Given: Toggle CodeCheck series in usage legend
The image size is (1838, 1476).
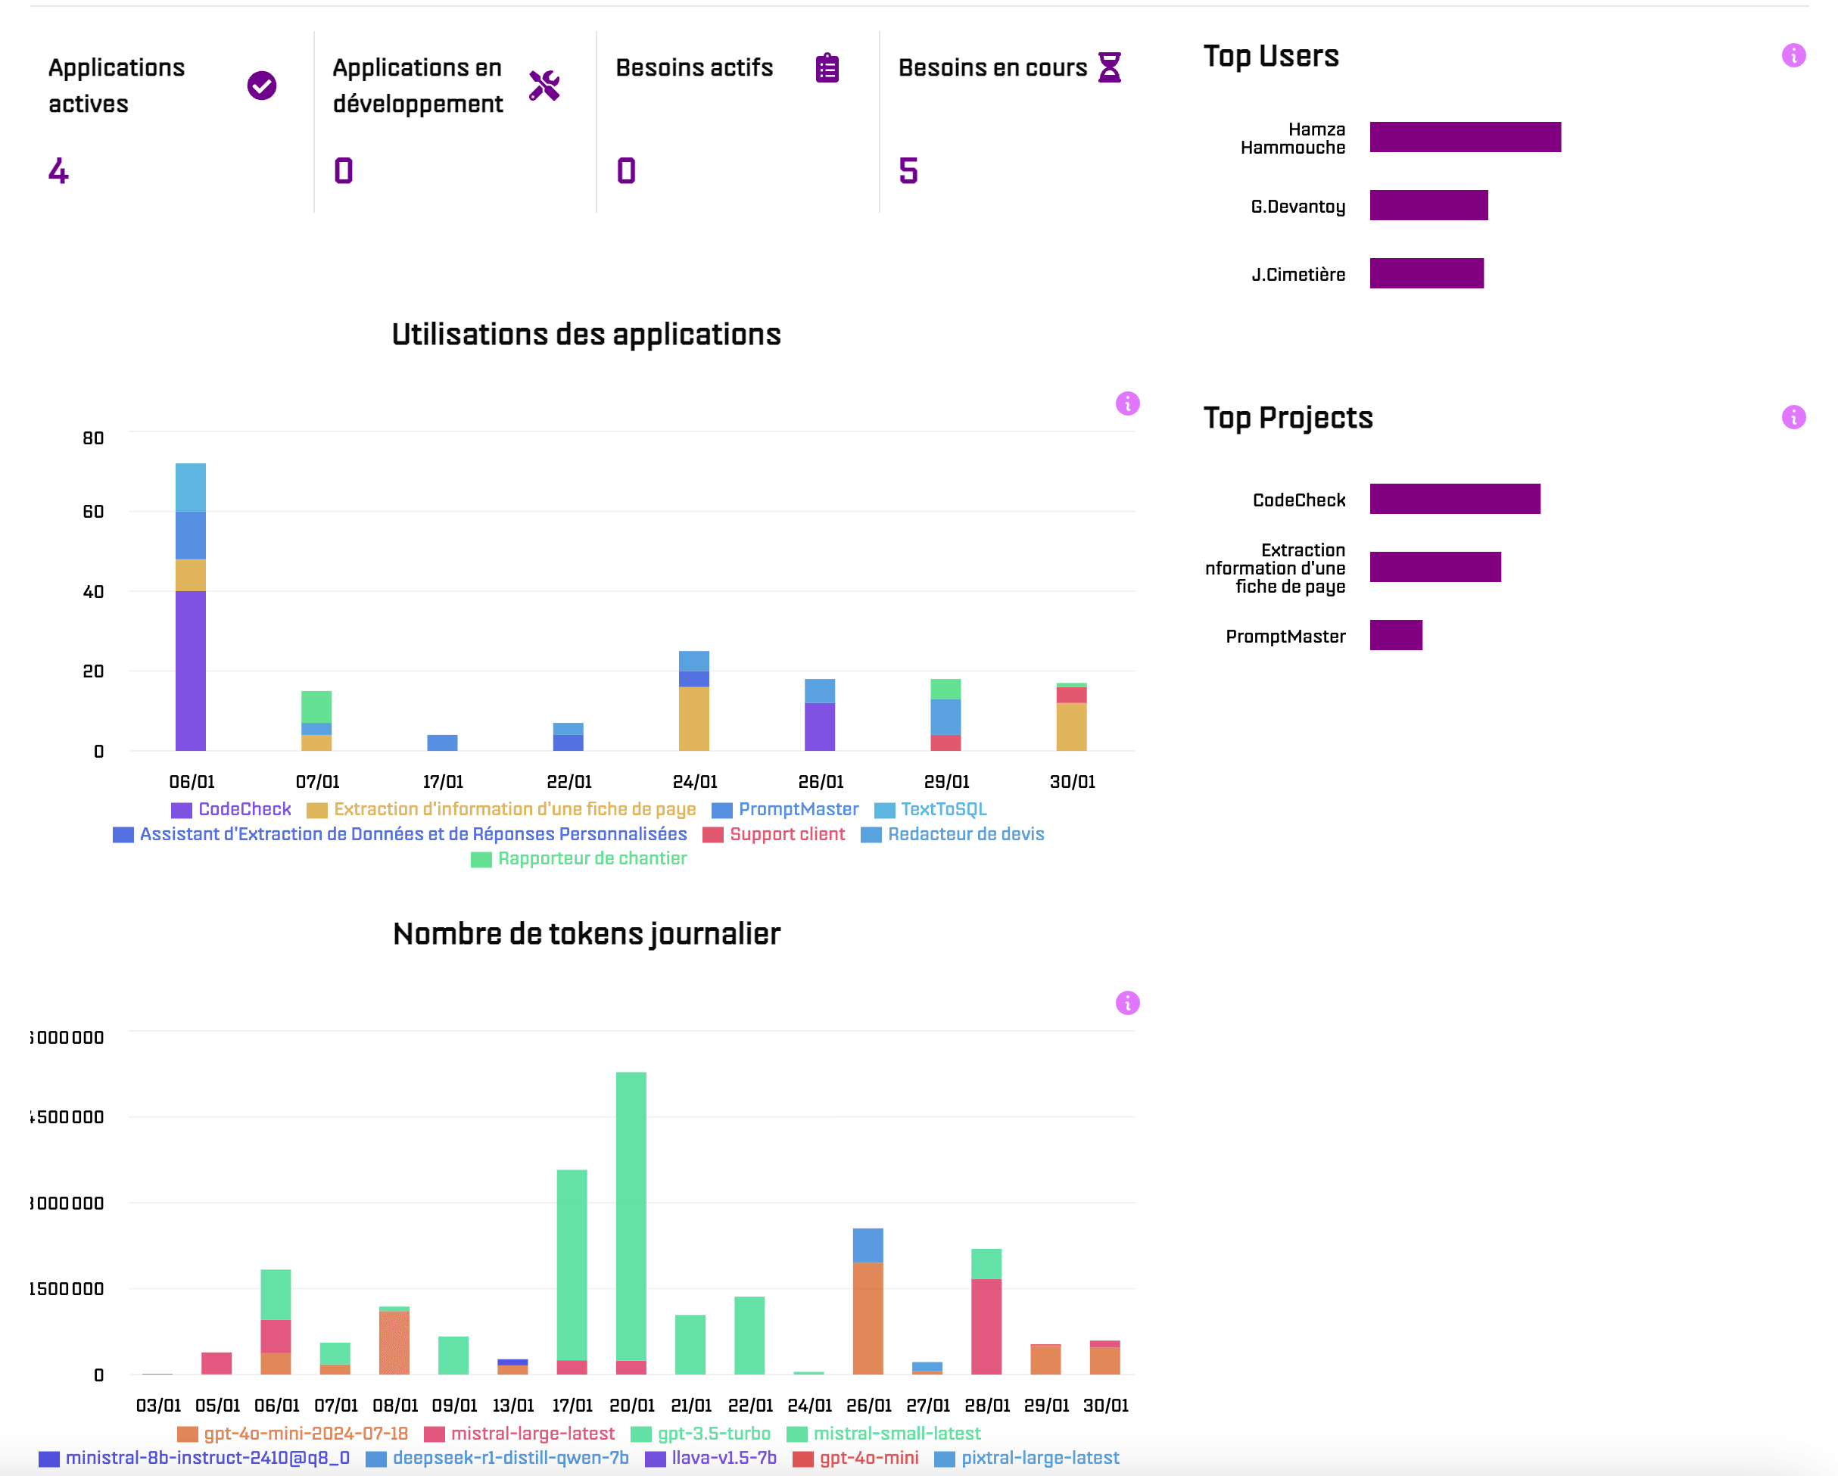Looking at the screenshot, I should pyautogui.click(x=244, y=810).
